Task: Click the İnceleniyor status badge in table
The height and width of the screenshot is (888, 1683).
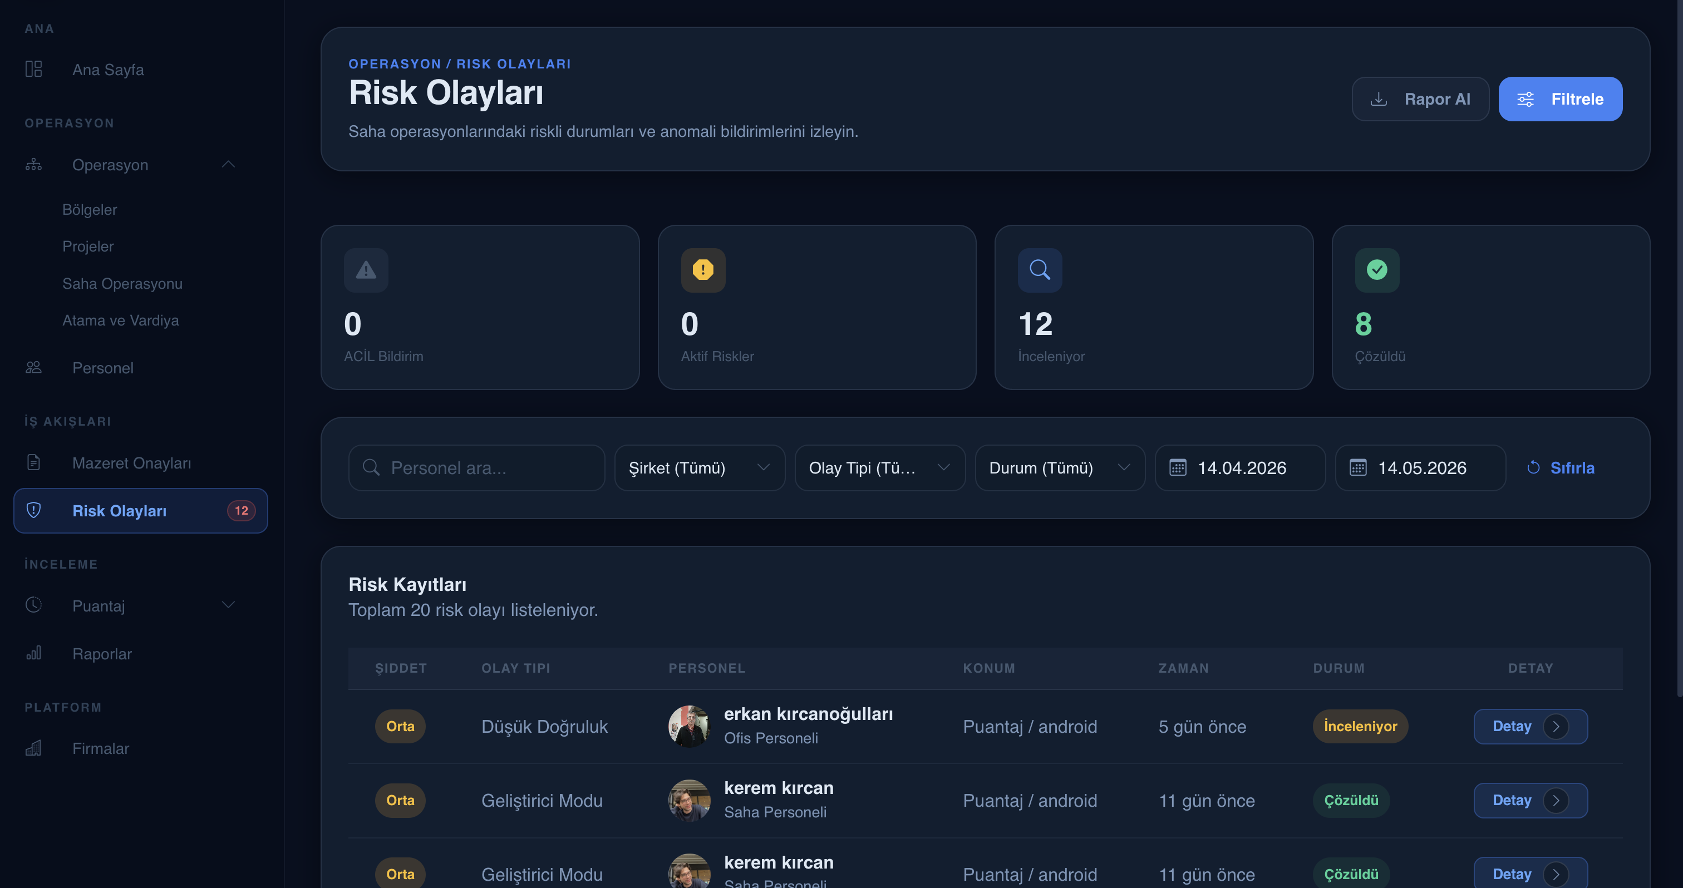Action: pos(1360,726)
